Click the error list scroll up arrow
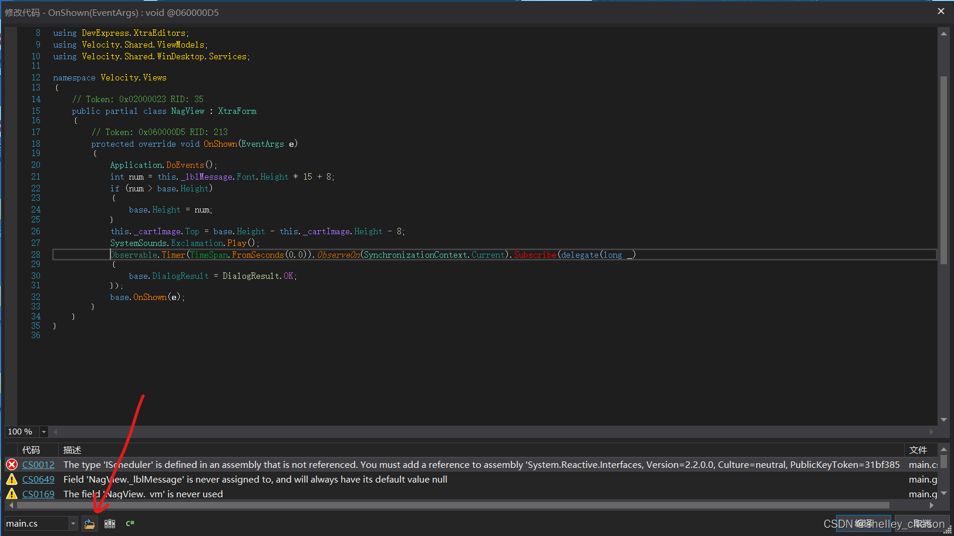The height and width of the screenshot is (536, 954). pyautogui.click(x=944, y=449)
